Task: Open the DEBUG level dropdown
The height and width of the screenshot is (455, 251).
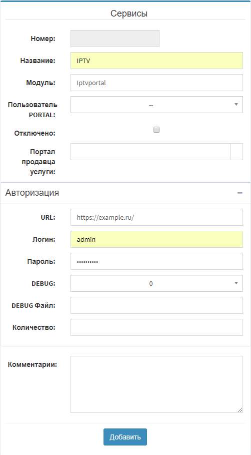Action: 156,283
